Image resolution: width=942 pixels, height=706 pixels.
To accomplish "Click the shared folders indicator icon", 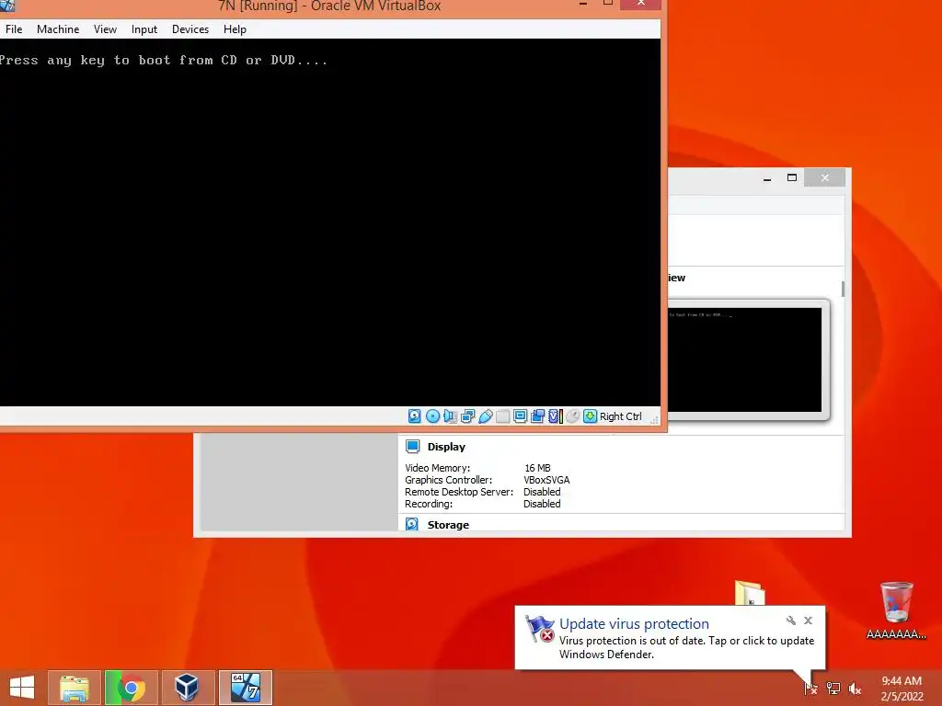I will (503, 416).
